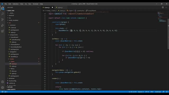Switch to the styles.js editor tab
Screen dimensions: 169x95
click(x=60, y=7)
